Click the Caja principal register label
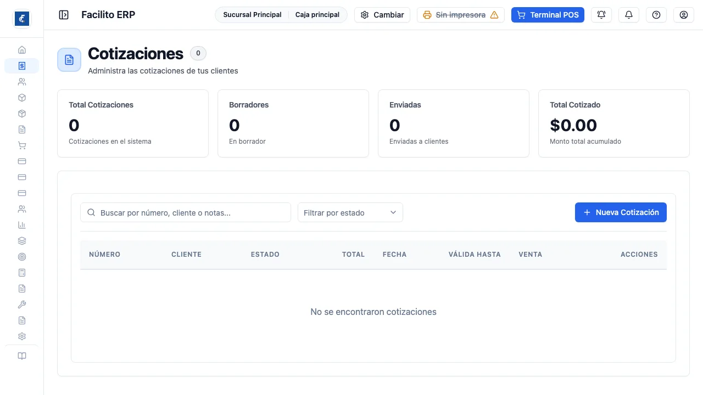Screen dimensions: 703x395 (317, 15)
